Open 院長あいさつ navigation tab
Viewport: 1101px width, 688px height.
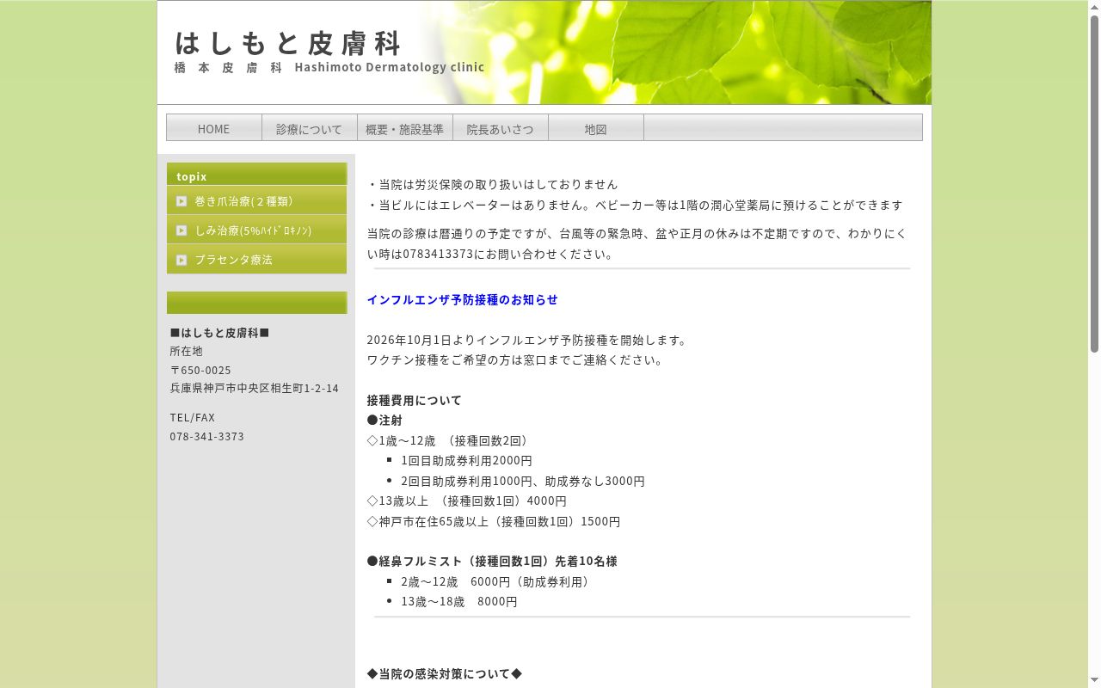click(501, 128)
